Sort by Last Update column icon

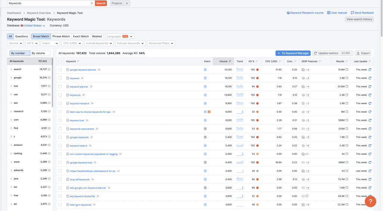(370, 62)
